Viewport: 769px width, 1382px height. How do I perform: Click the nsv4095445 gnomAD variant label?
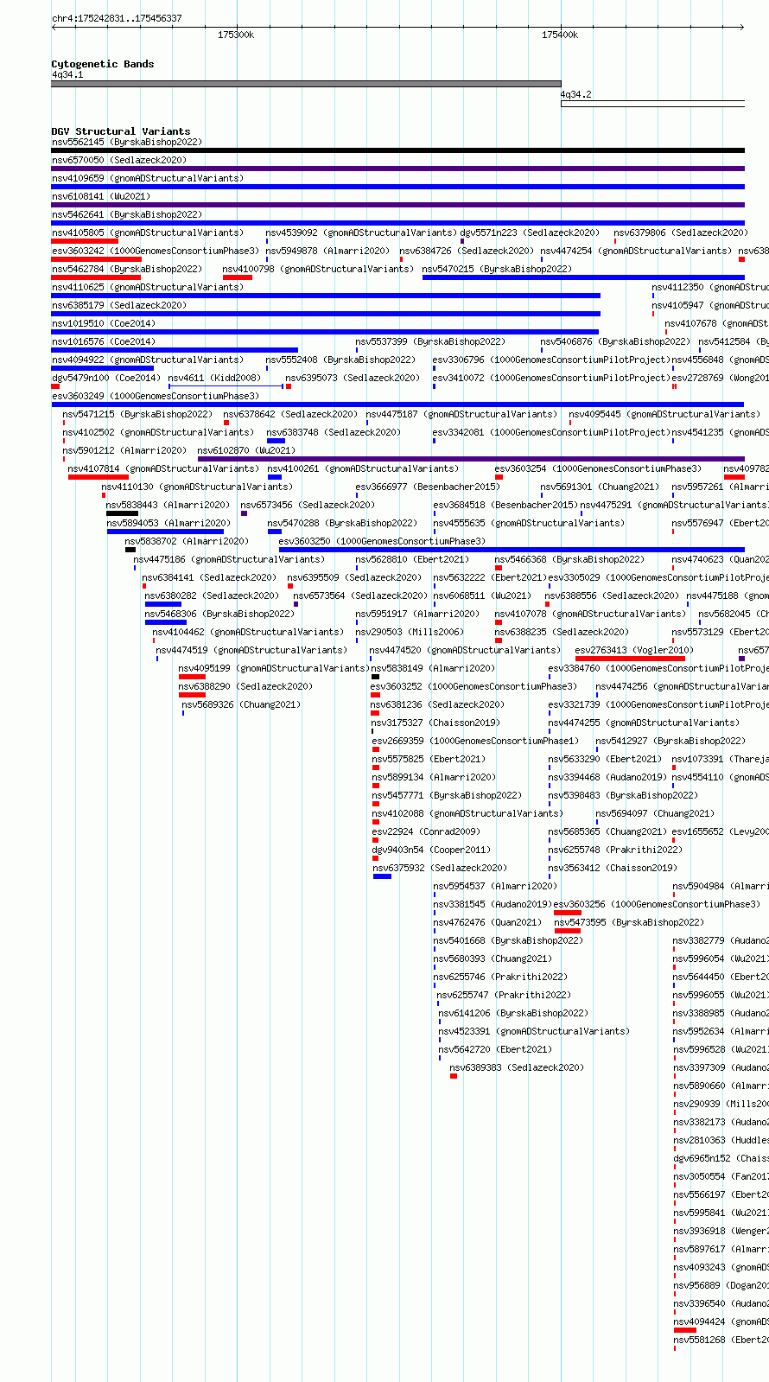pyautogui.click(x=664, y=414)
